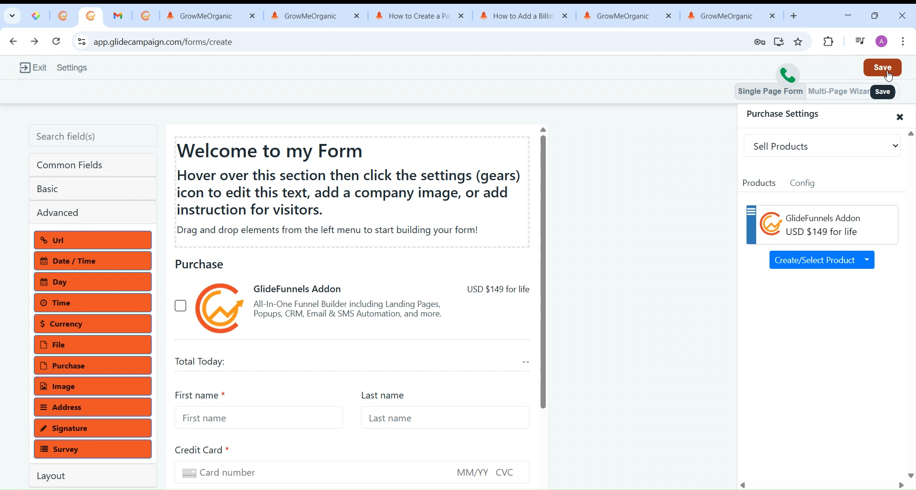Click the password manager key icon

(760, 42)
